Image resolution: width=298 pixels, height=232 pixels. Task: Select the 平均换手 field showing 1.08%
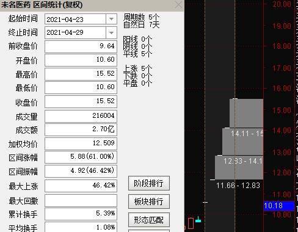[81, 227]
